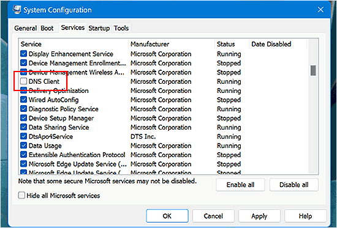Click the Cancel button

pos(213,216)
